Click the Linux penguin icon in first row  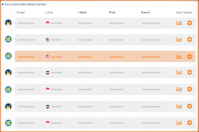coord(8,23)
